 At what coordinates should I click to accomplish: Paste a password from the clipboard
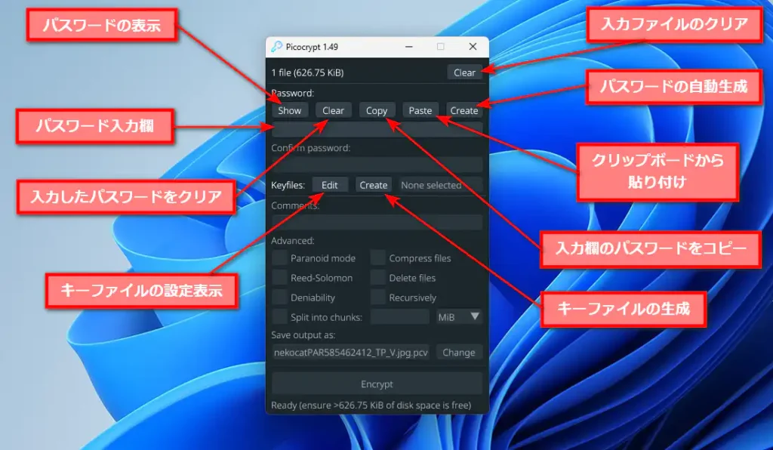click(x=420, y=110)
